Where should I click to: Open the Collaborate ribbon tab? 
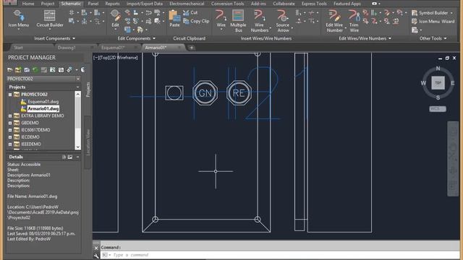284,4
